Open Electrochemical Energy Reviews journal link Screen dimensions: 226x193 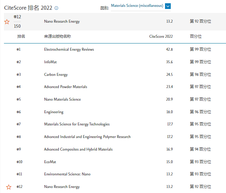(x=69, y=49)
